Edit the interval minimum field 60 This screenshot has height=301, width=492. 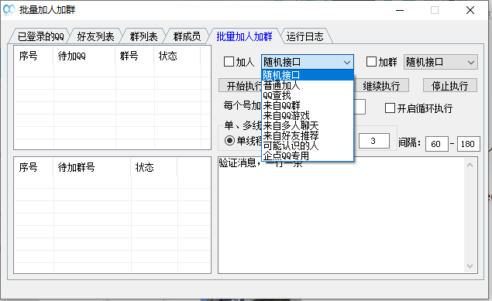pyautogui.click(x=436, y=144)
